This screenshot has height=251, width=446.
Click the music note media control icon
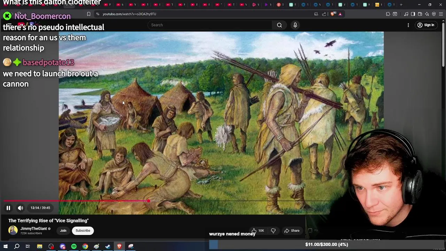(x=406, y=14)
